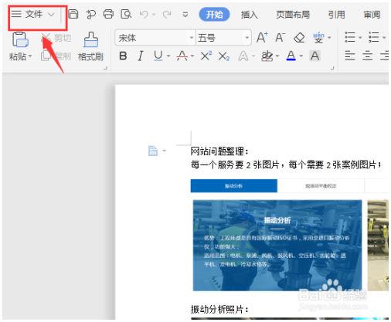Toggle superscript X² formatting
The width and height of the screenshot is (391, 322).
(206, 56)
